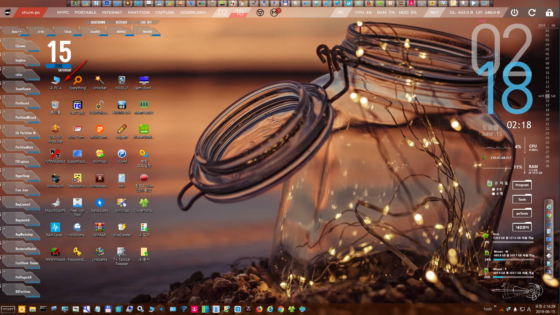Launch MemTest64 desktop icon
The height and width of the screenshot is (315, 560).
pos(144,107)
